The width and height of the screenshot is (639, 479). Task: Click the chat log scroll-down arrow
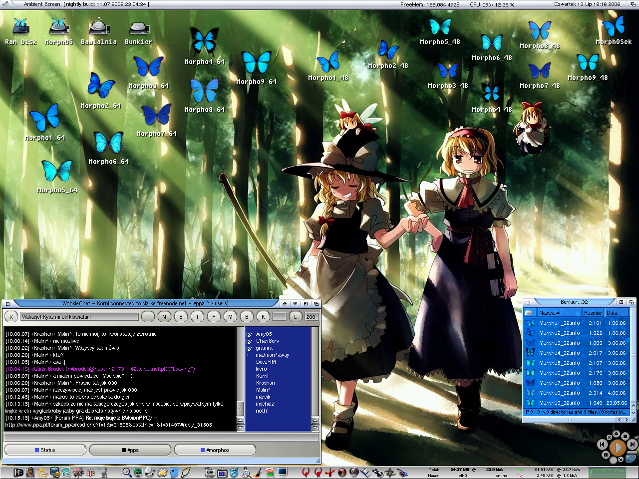tap(240, 428)
